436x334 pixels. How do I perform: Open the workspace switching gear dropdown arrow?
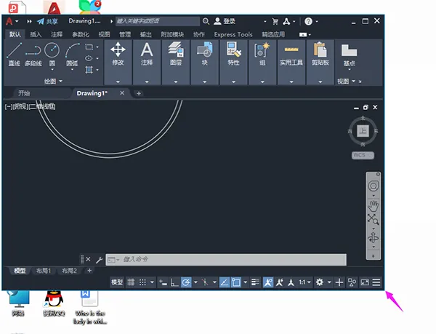329,282
